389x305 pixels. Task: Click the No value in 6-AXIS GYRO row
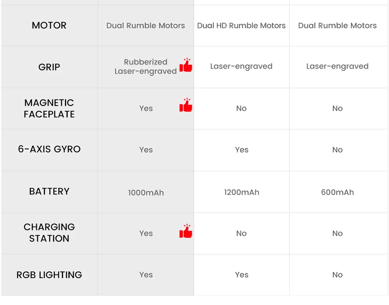[x=337, y=150]
